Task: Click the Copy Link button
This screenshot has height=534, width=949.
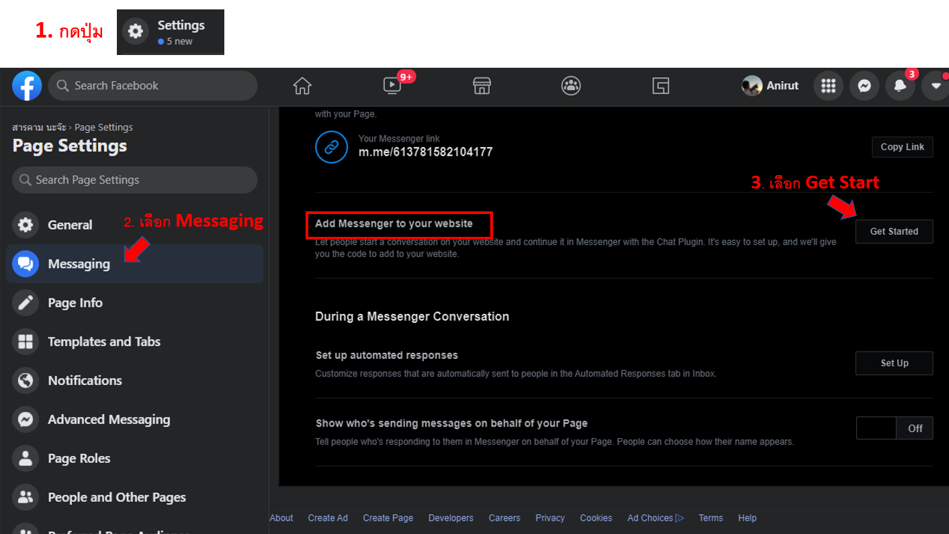Action: [x=902, y=147]
